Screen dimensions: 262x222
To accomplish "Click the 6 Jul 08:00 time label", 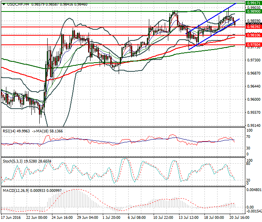I will click(137, 218).
